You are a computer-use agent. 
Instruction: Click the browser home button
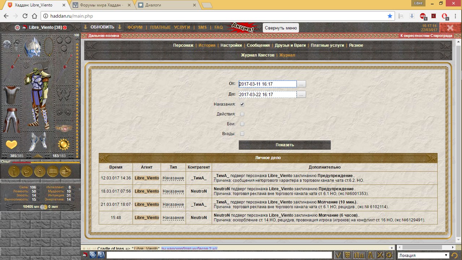click(x=34, y=16)
